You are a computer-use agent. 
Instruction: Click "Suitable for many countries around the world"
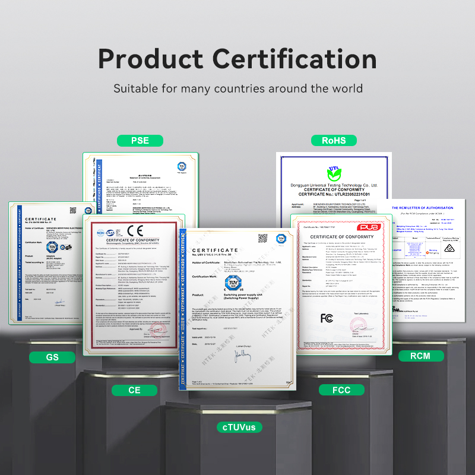pyautogui.click(x=238, y=88)
